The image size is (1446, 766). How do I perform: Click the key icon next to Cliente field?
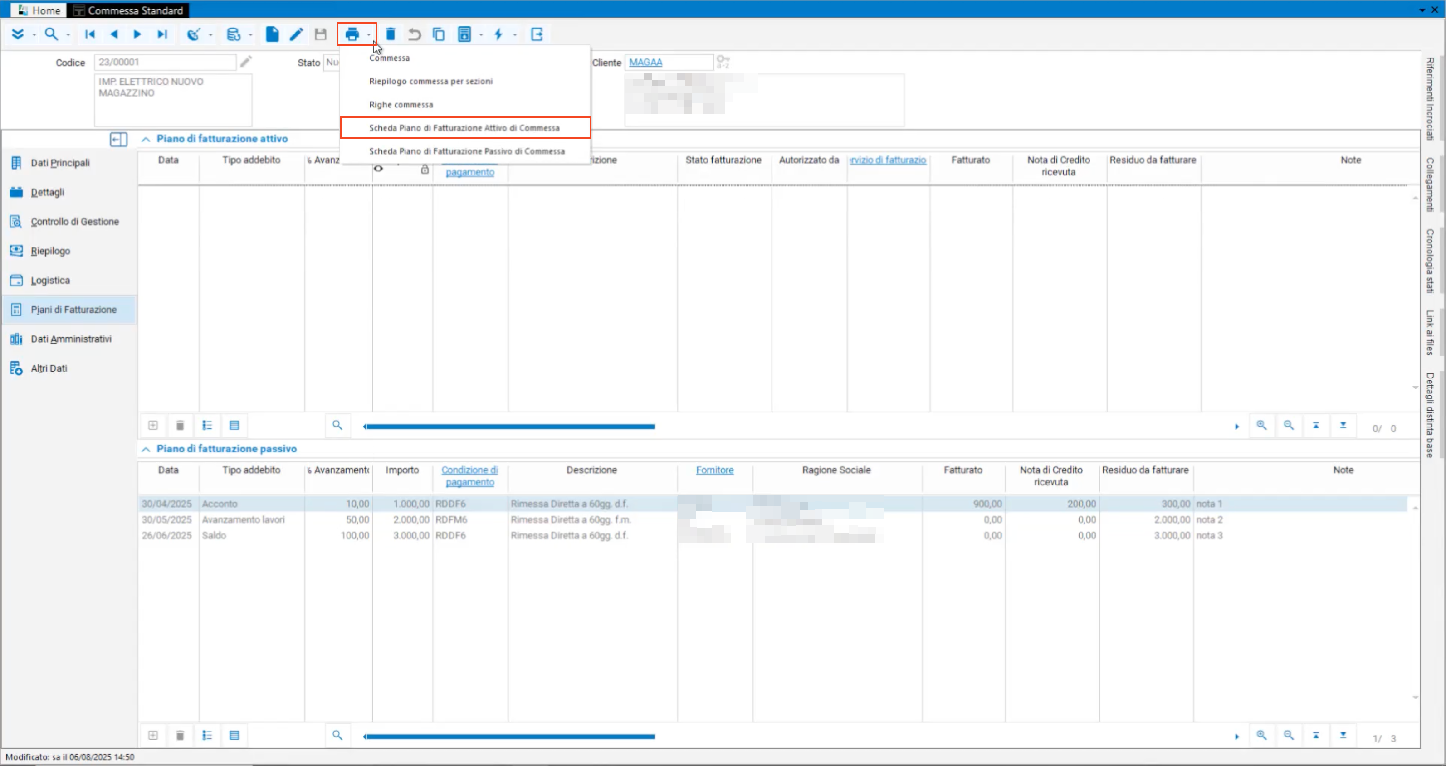pos(723,61)
